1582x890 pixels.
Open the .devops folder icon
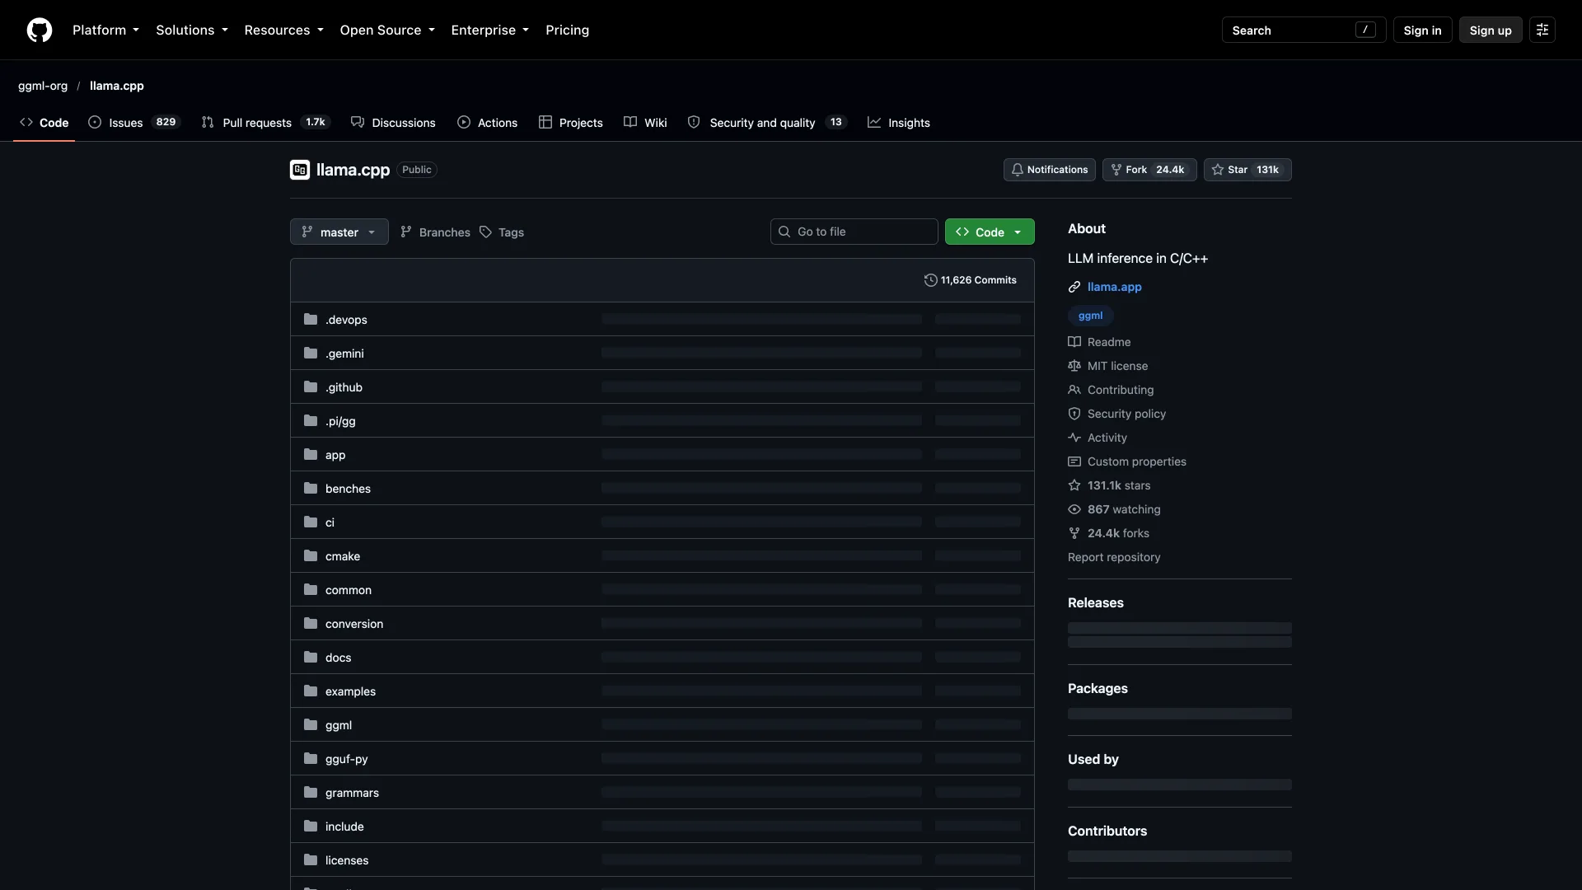click(311, 319)
